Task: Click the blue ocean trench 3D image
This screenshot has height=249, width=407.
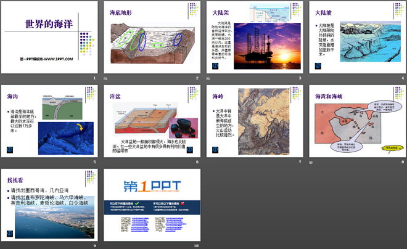Action: pos(66,138)
